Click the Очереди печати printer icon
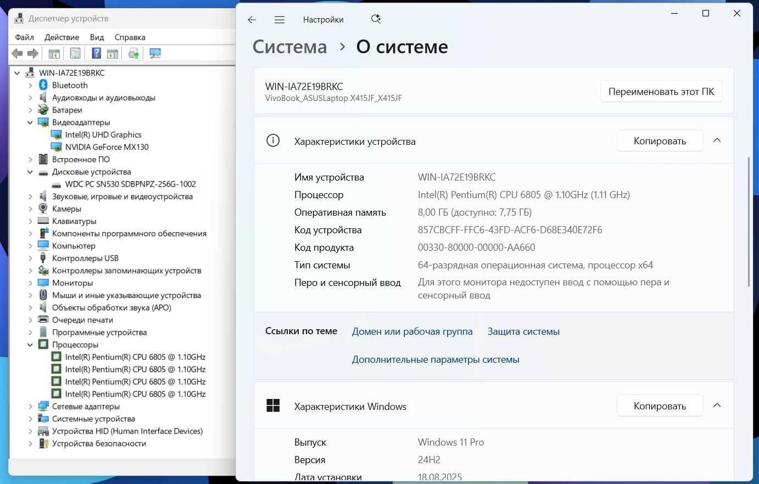The height and width of the screenshot is (484, 759). [x=43, y=320]
